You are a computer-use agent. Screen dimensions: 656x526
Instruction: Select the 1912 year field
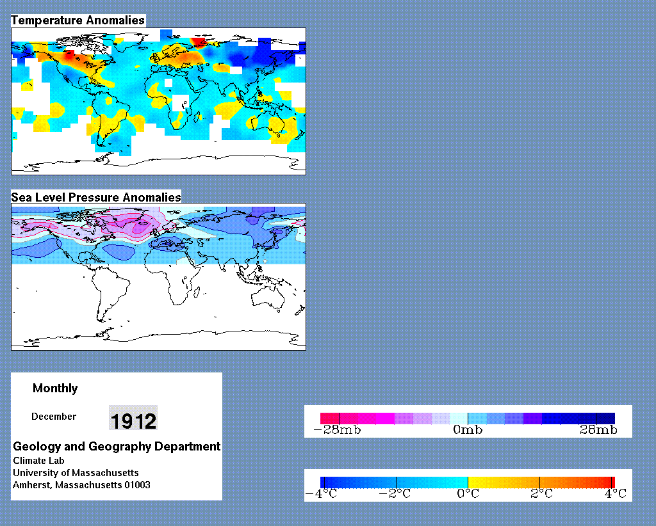coord(133,418)
